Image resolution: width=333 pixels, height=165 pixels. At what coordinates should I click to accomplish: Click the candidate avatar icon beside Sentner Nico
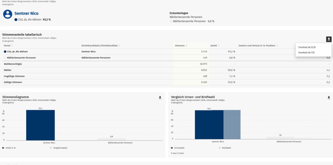point(8,15)
